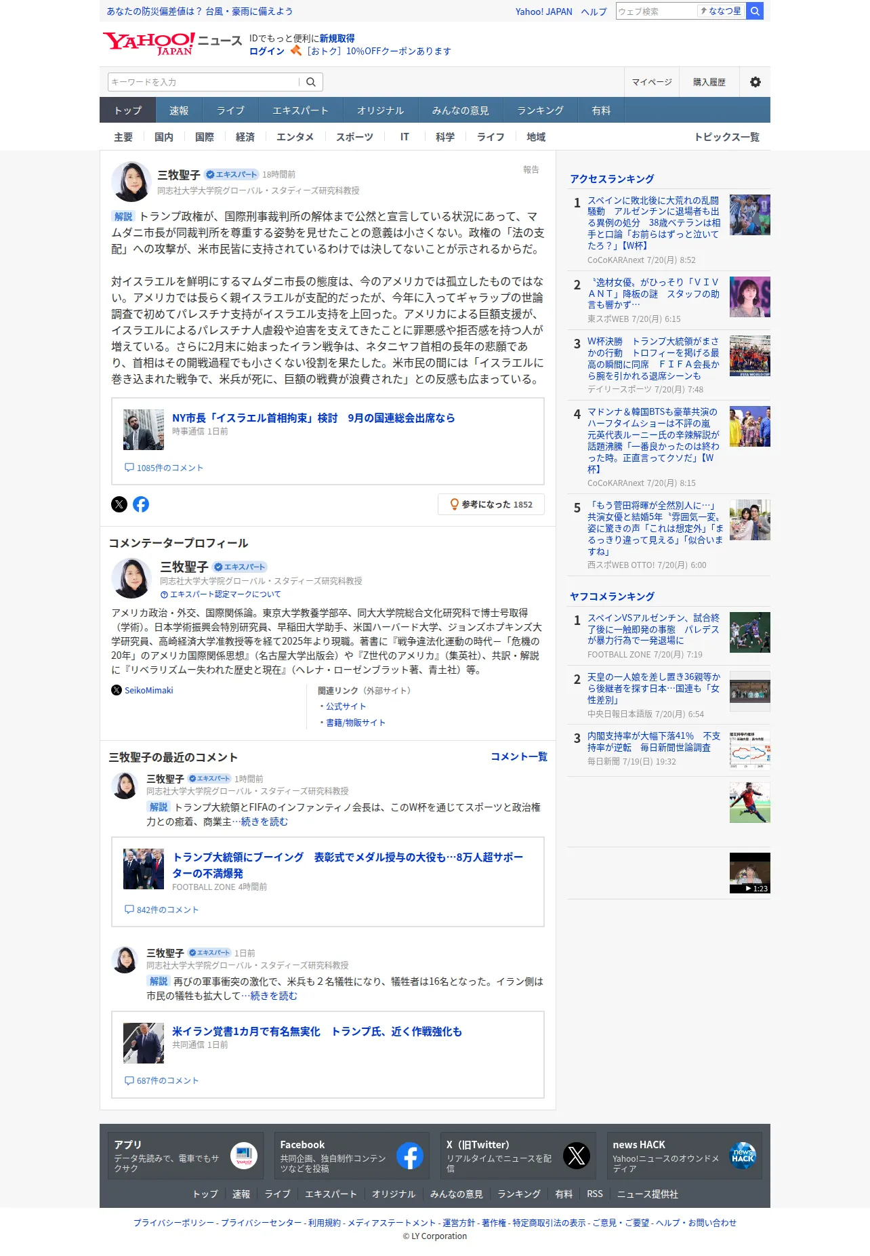Open the ヘルプ link in header
The height and width of the screenshot is (1256, 870).
[x=594, y=12]
